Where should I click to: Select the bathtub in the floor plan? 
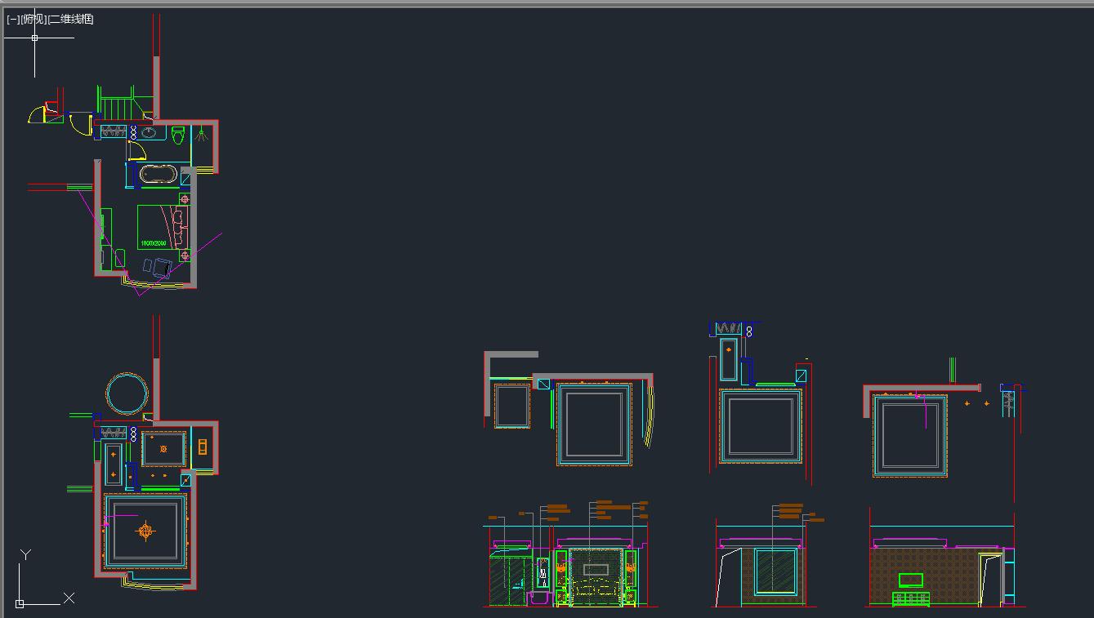[x=159, y=174]
